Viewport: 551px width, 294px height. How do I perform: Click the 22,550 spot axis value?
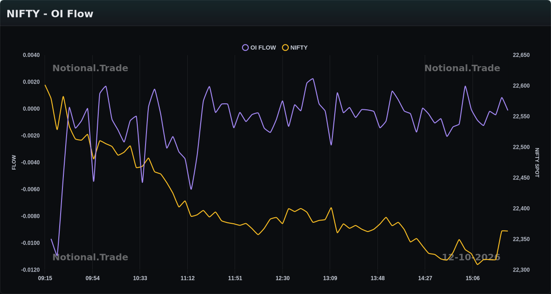(521, 117)
